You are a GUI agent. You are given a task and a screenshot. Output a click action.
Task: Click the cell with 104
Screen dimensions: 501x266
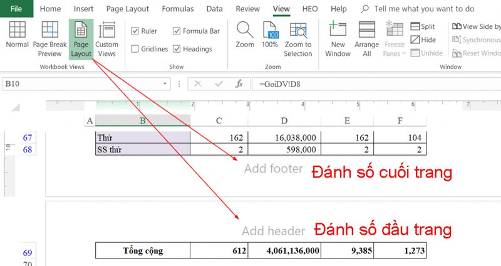(400, 137)
